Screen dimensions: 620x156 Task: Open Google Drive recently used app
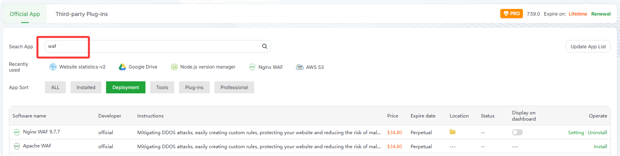pos(138,67)
